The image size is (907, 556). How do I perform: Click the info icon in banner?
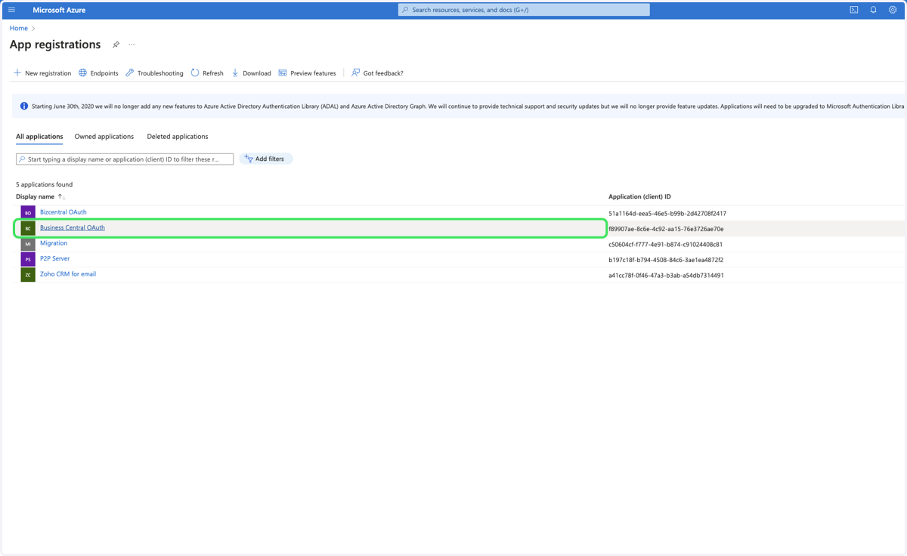[x=23, y=106]
